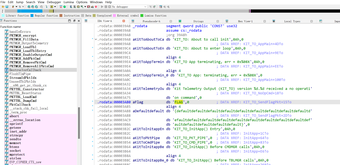Screen dimensions: 340x165
Task: Click the Local Types tab icon
Action: pyautogui.click(x=274, y=21)
